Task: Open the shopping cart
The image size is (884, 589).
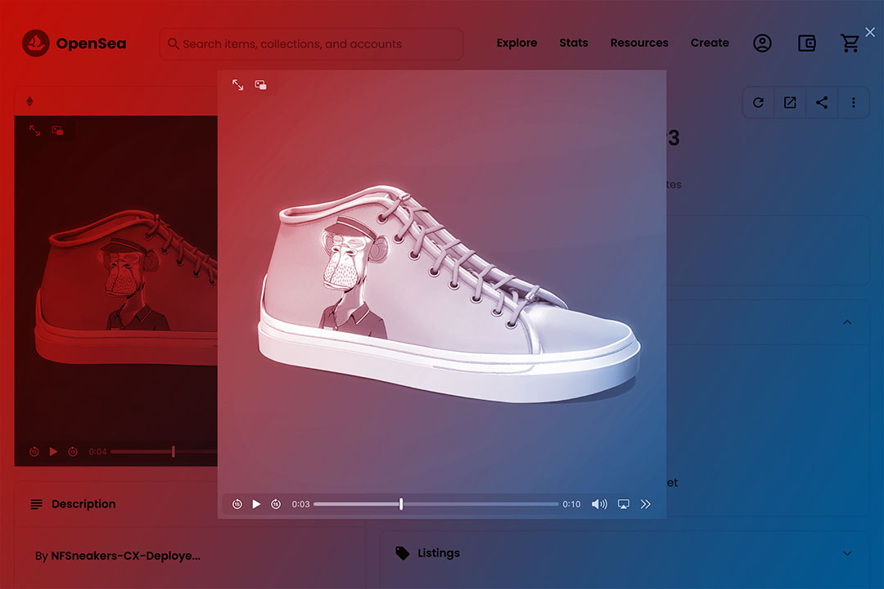Action: pyautogui.click(x=850, y=43)
